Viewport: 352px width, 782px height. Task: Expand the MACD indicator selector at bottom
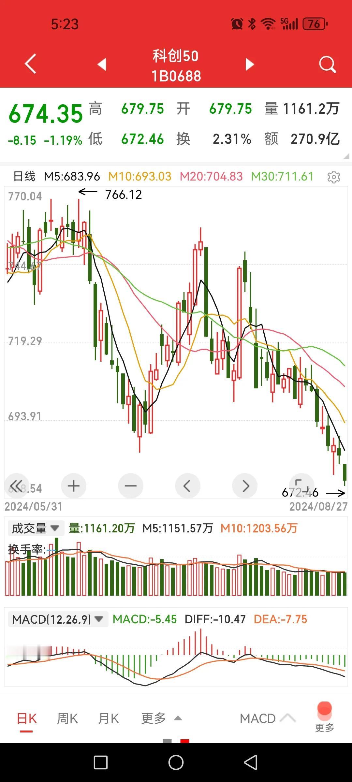[267, 718]
